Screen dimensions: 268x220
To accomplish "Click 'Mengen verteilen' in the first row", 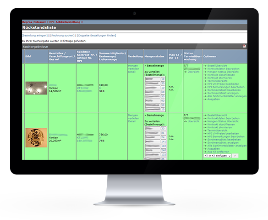I will click(x=133, y=67).
